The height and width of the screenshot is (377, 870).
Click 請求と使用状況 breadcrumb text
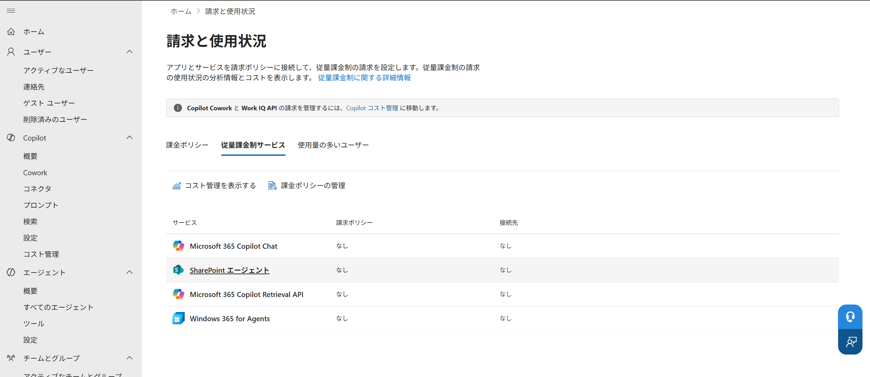(x=230, y=11)
